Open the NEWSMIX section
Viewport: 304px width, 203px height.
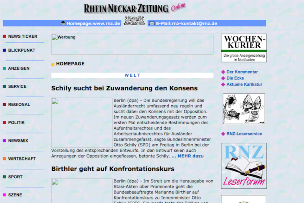tap(18, 141)
